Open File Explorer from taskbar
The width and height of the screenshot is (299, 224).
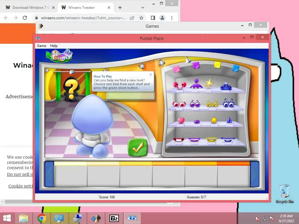(24, 218)
